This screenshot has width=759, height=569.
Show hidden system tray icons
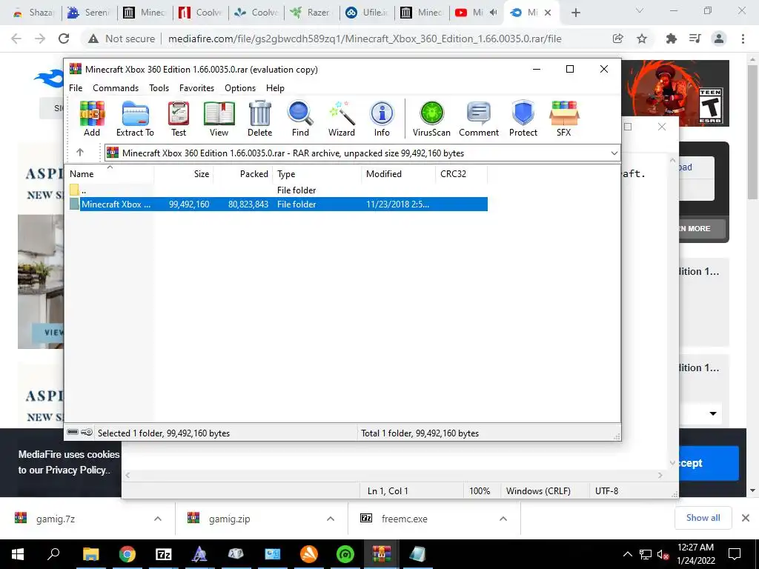[627, 554]
